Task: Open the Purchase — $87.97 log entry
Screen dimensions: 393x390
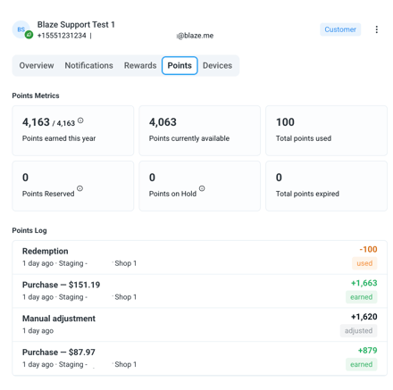Action: [199, 358]
